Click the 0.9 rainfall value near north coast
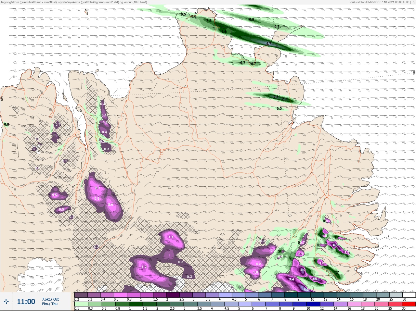Image resolution: width=416 pixels, height=311 pixels. pos(252,20)
